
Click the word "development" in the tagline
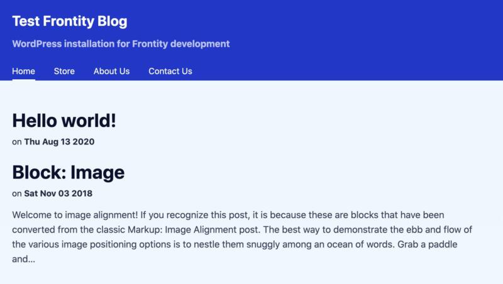[x=200, y=44]
